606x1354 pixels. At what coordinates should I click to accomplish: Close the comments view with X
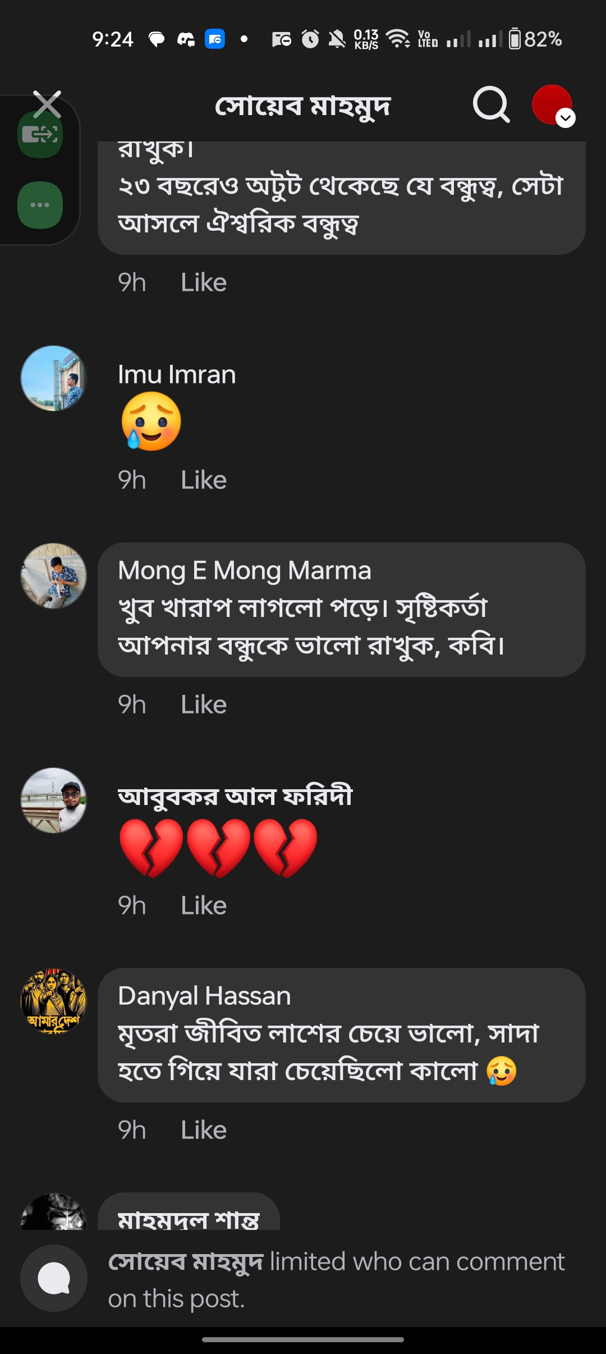click(x=47, y=104)
